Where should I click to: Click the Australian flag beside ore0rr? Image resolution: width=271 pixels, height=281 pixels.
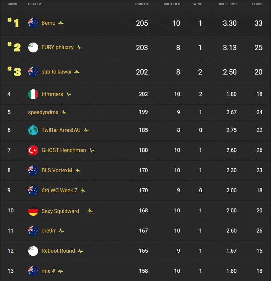point(33,231)
